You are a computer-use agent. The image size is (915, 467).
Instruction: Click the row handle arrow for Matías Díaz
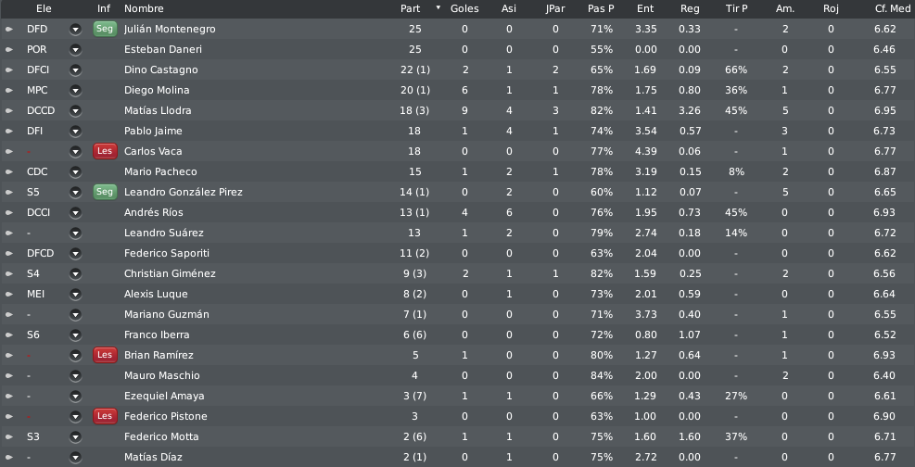coord(8,458)
